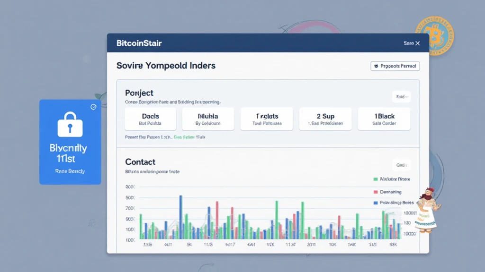This screenshot has width=485, height=272.
Task: Click the white padlock icon
Action: [x=70, y=124]
